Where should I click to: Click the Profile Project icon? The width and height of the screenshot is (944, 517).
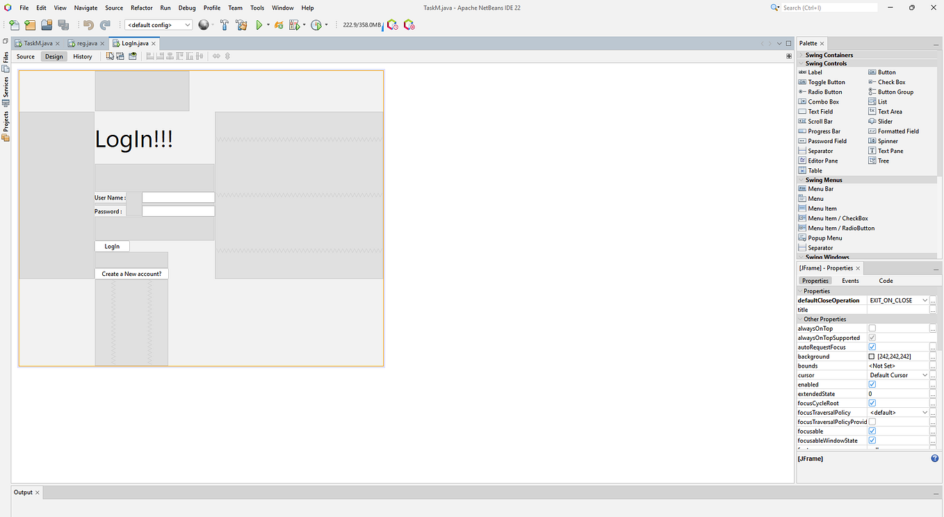click(317, 24)
